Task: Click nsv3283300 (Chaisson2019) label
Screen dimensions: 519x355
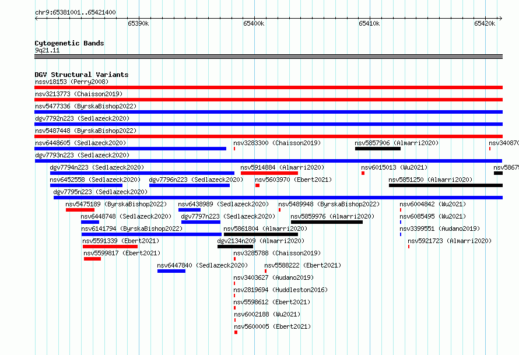Action: (x=277, y=143)
